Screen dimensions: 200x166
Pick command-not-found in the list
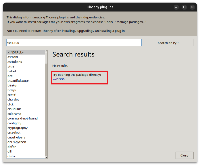tap(26, 118)
